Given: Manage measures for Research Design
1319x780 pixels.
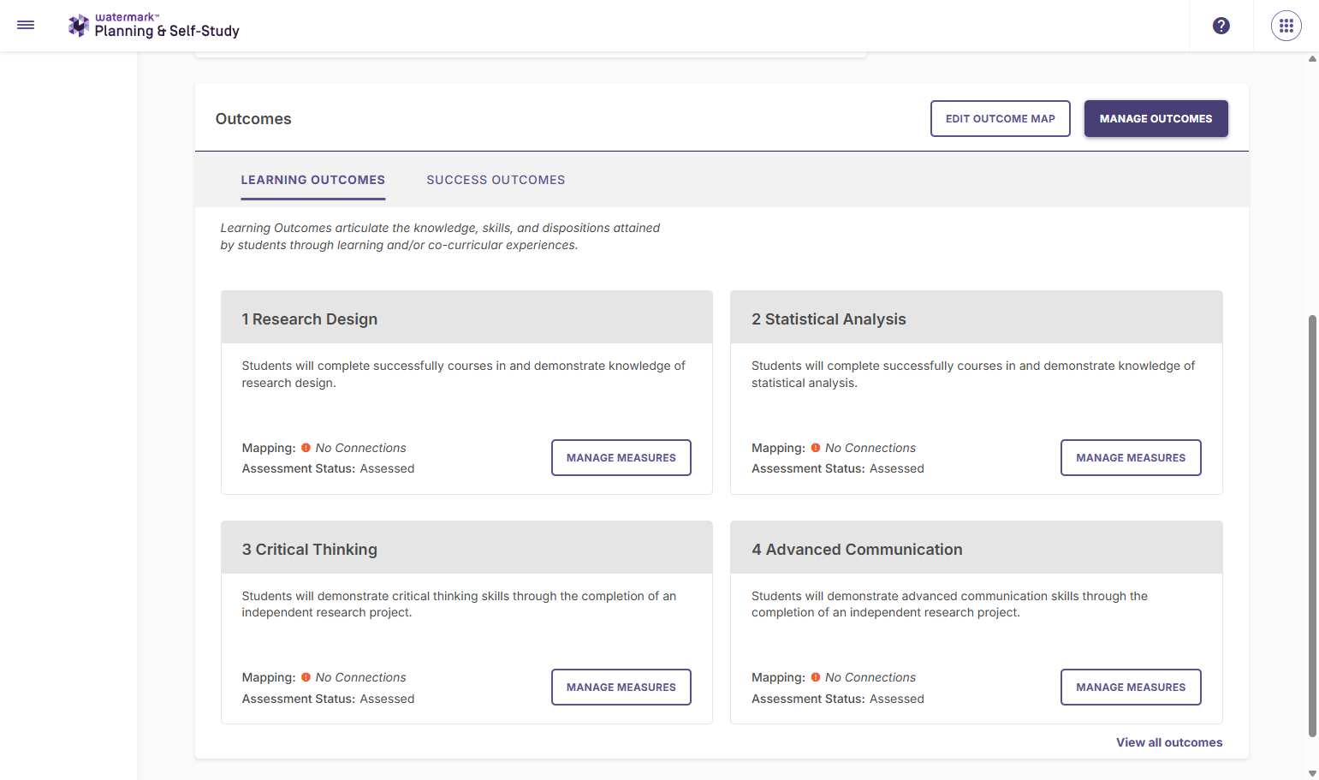Looking at the screenshot, I should [621, 457].
